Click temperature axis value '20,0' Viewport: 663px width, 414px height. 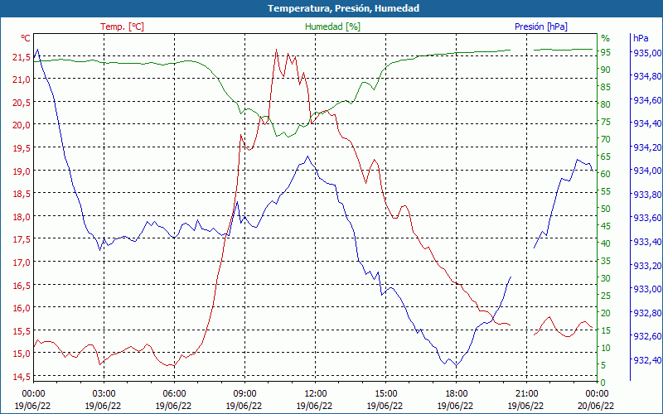[x=22, y=125]
